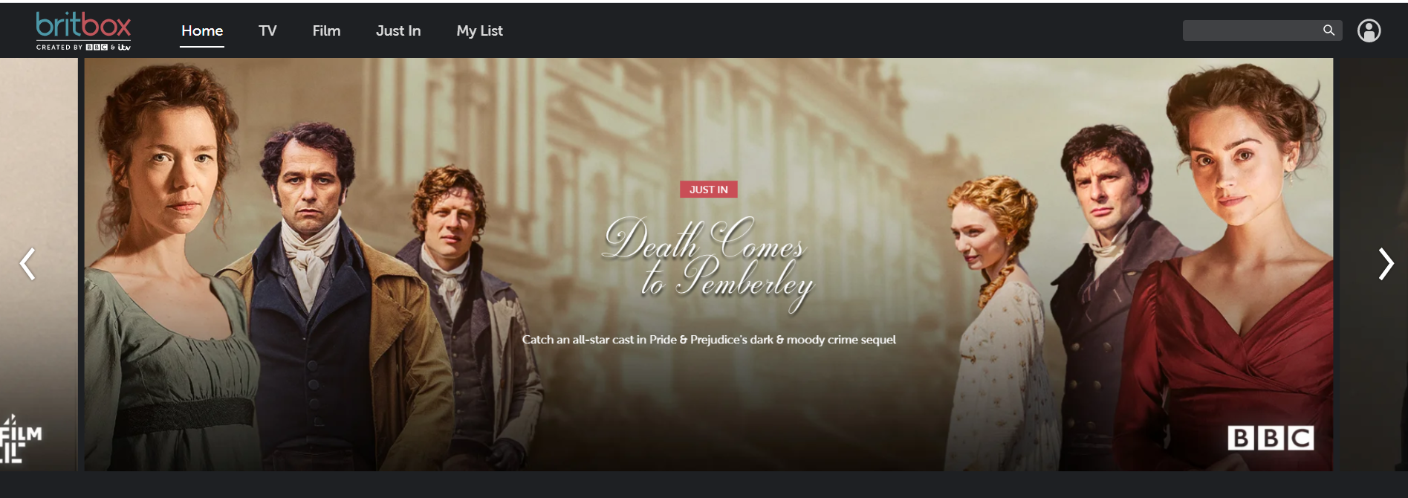The image size is (1408, 498).
Task: Go to previous carousel slide arrow
Action: [x=27, y=264]
